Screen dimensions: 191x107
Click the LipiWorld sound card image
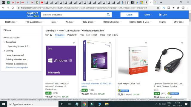tap(169, 61)
